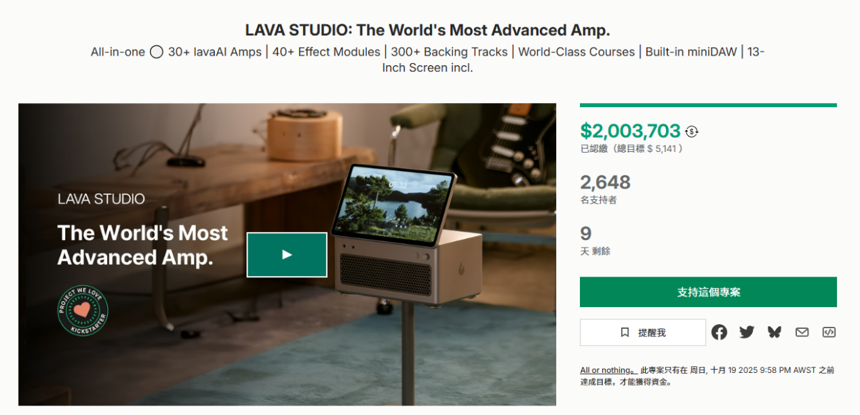Click the 2,648 backers count

[x=605, y=182]
